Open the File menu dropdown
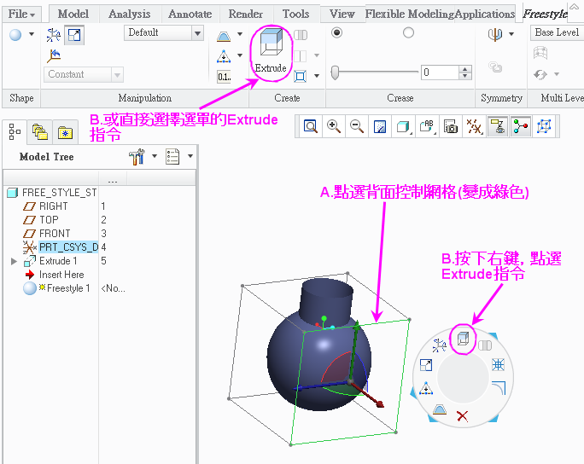The height and width of the screenshot is (464, 584). click(21, 14)
